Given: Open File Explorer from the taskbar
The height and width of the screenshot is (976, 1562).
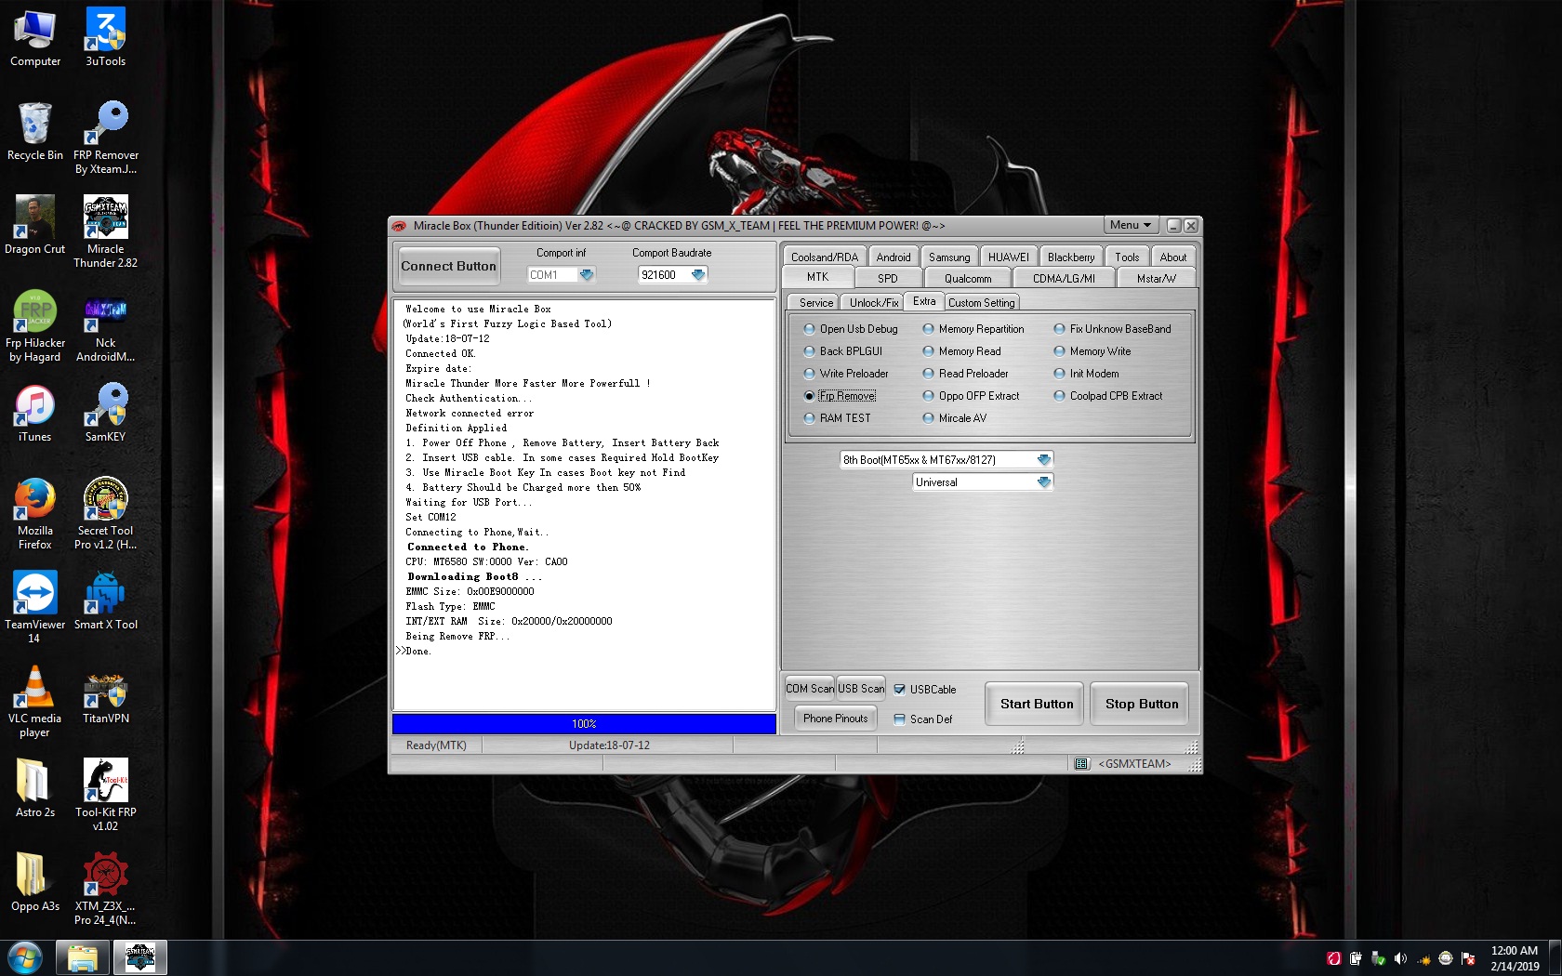Looking at the screenshot, I should (x=83, y=957).
